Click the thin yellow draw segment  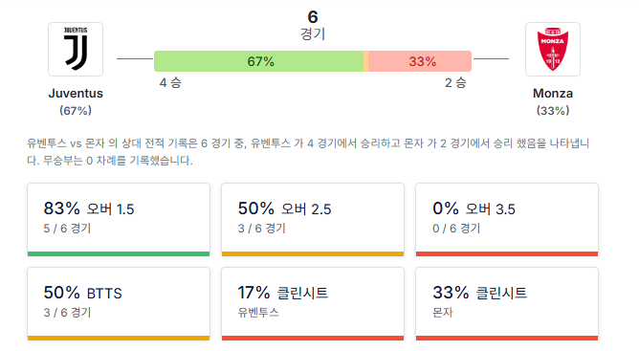pyautogui.click(x=366, y=61)
